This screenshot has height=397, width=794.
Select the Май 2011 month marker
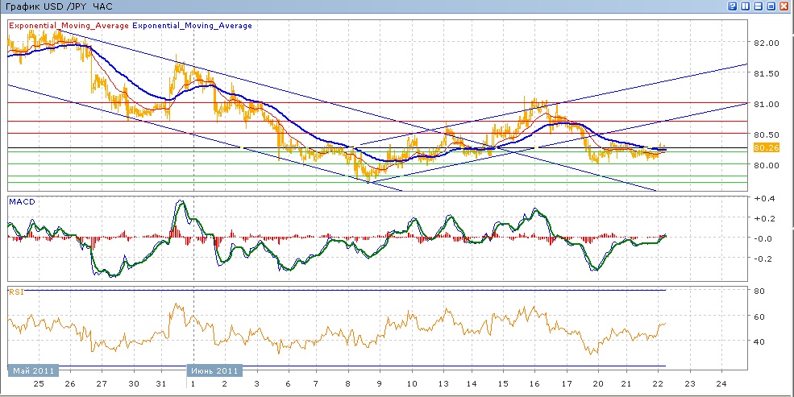(32, 370)
